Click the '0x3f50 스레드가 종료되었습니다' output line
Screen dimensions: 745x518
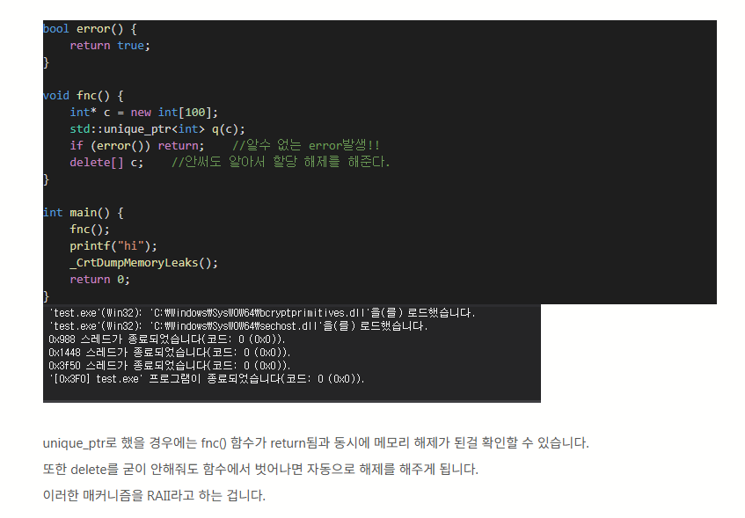[x=170, y=366]
